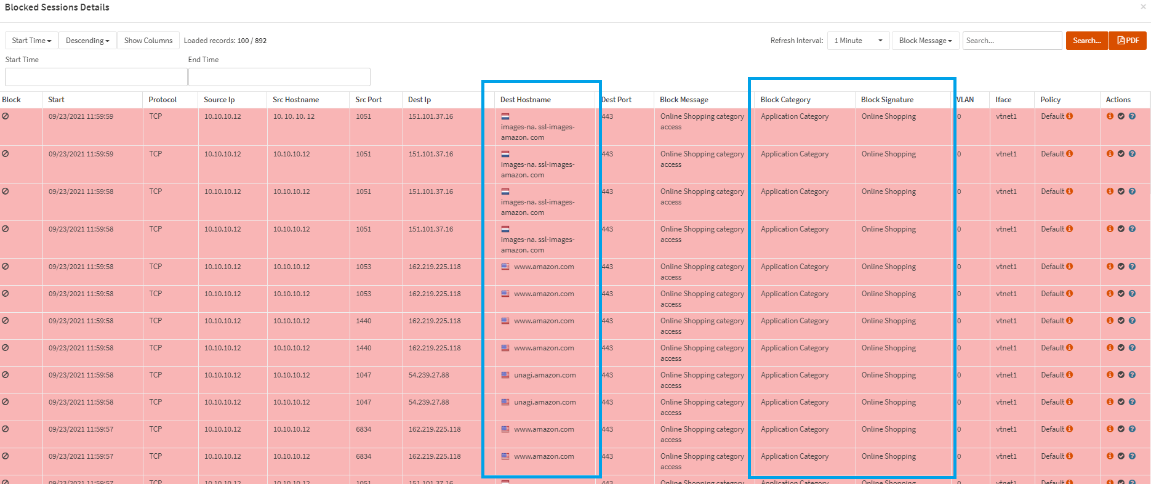
Task: Click the Show Columns button
Action: (x=148, y=41)
